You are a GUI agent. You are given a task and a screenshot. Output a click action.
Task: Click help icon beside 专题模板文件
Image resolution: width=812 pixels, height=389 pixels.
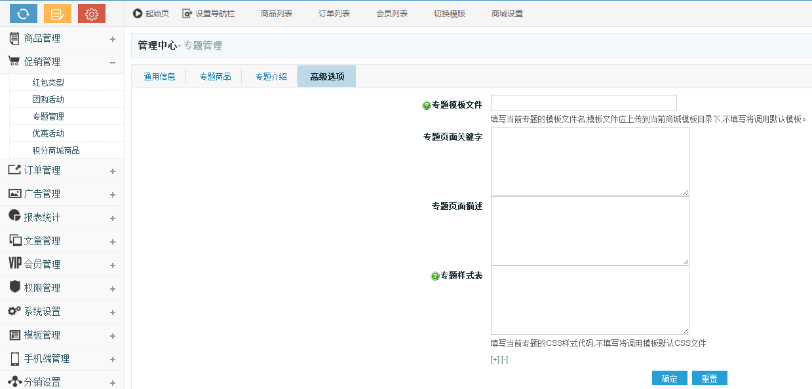pyautogui.click(x=427, y=105)
